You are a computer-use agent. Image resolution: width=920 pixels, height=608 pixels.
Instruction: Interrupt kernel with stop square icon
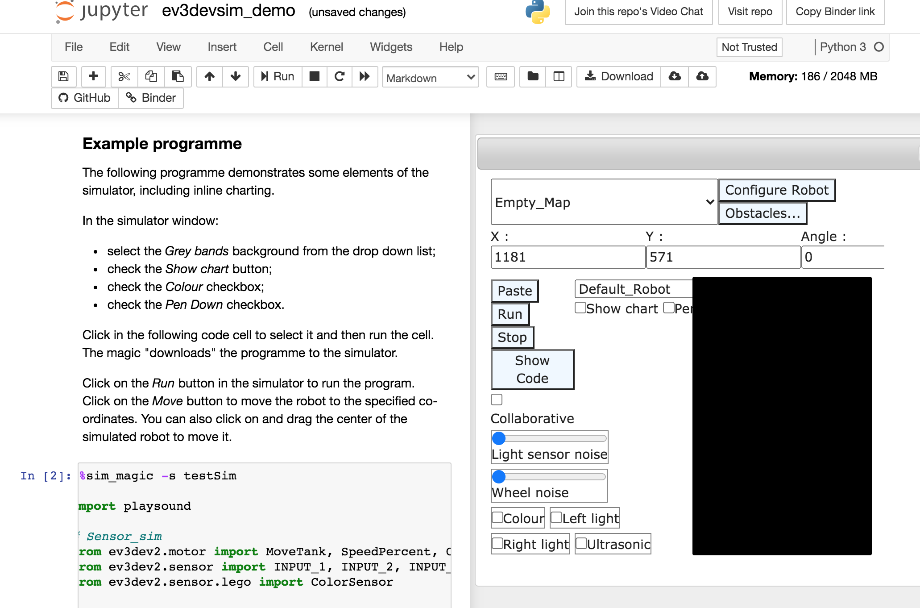coord(315,76)
